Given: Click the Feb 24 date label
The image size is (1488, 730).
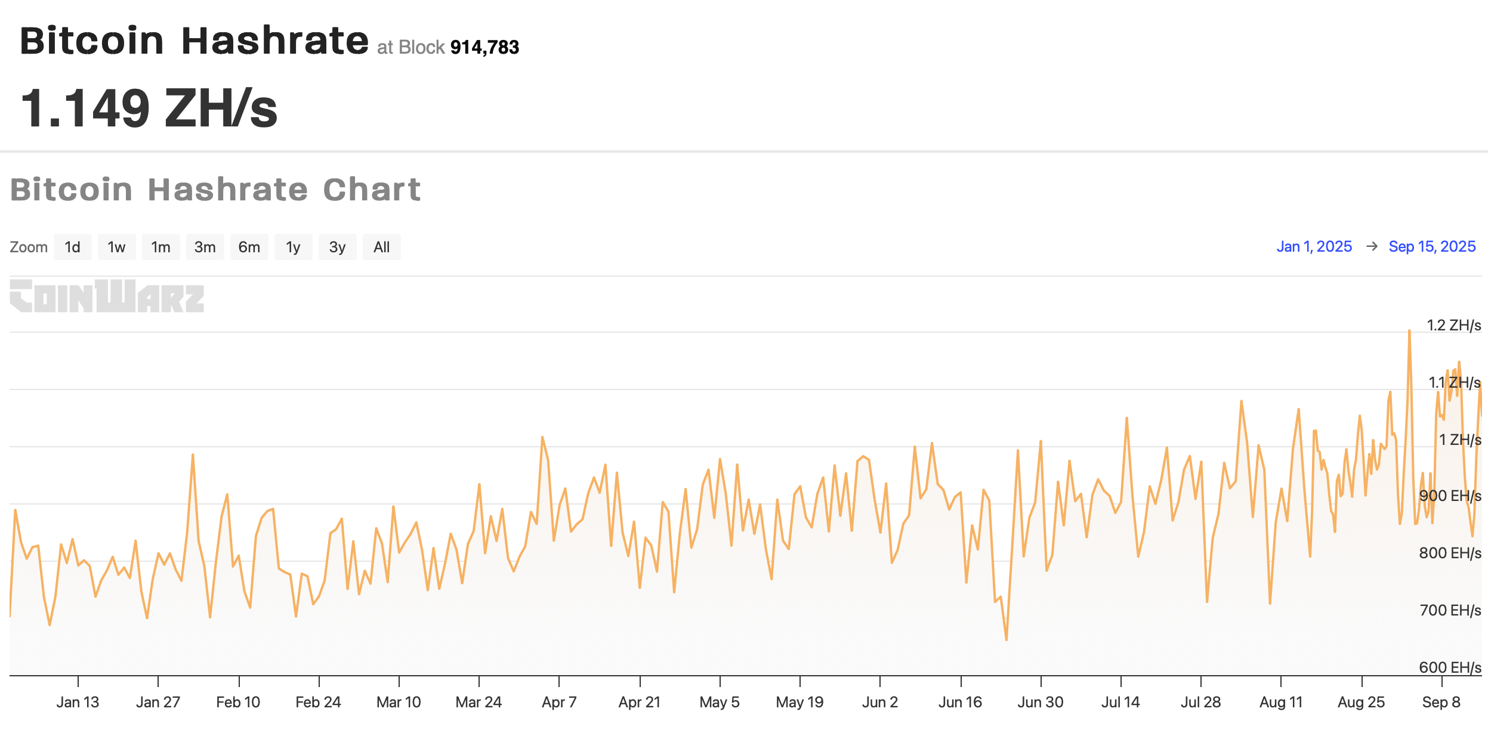Looking at the screenshot, I should pyautogui.click(x=318, y=702).
